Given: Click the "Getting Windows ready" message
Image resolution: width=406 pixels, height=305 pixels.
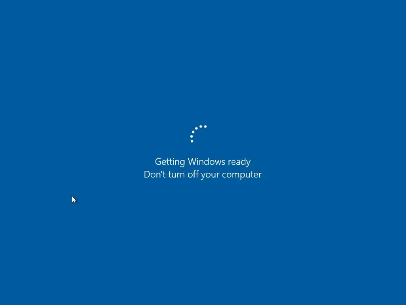Looking at the screenshot, I should pos(203,162).
